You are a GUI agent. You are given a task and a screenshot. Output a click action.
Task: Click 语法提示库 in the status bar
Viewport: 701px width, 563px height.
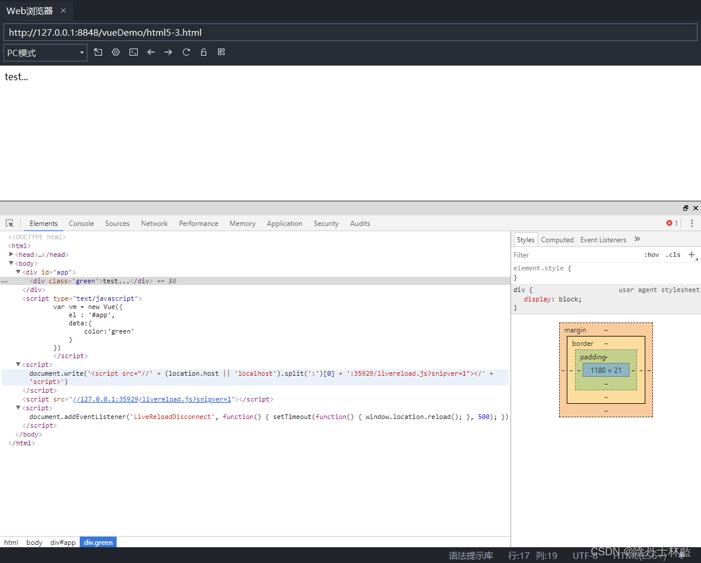coord(471,555)
